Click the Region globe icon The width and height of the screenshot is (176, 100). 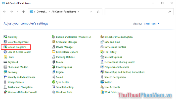(54, 72)
